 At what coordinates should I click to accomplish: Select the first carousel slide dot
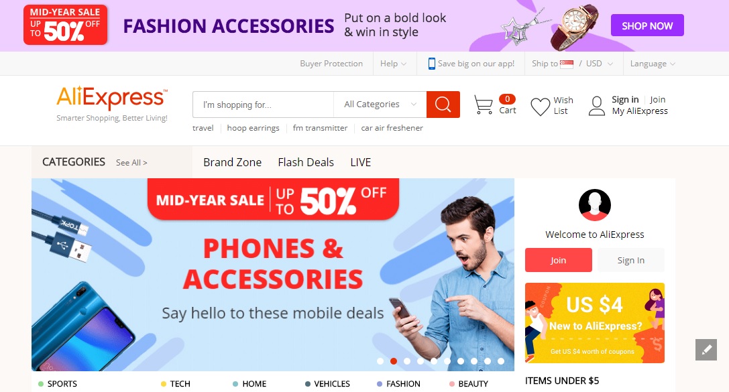(380, 361)
